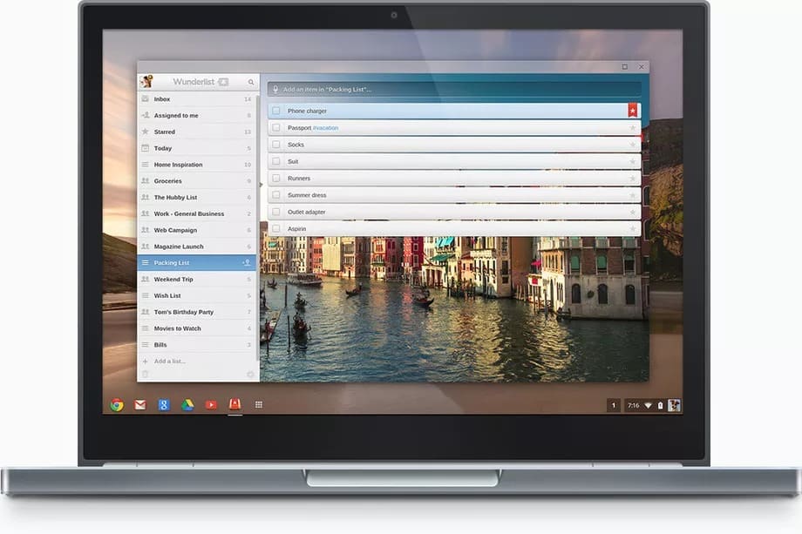Open the apps grid launcher on shelf
802x534 pixels.
point(259,405)
